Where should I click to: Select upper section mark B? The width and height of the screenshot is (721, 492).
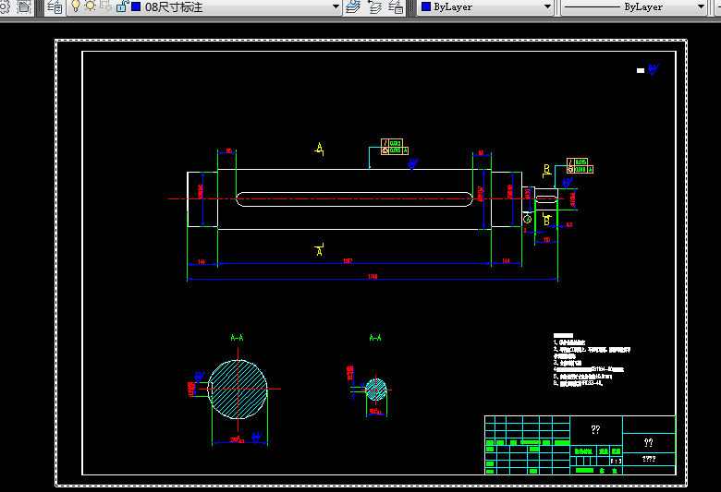pos(546,171)
